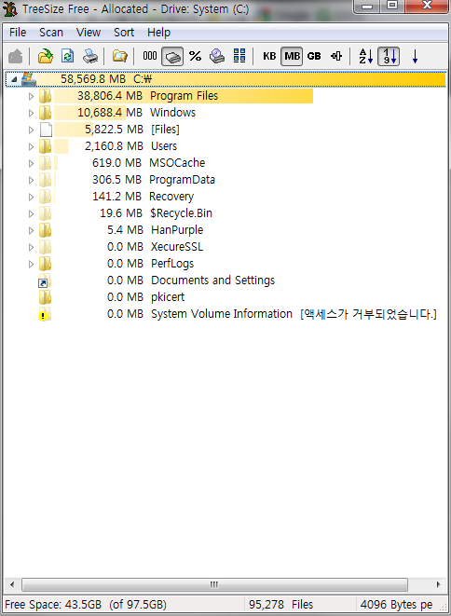The width and height of the screenshot is (451, 616).
Task: Expand the HanPurple folder node
Action: click(x=31, y=230)
